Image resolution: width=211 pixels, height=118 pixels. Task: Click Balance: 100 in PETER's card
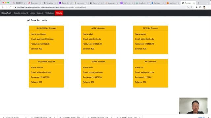point(141,49)
